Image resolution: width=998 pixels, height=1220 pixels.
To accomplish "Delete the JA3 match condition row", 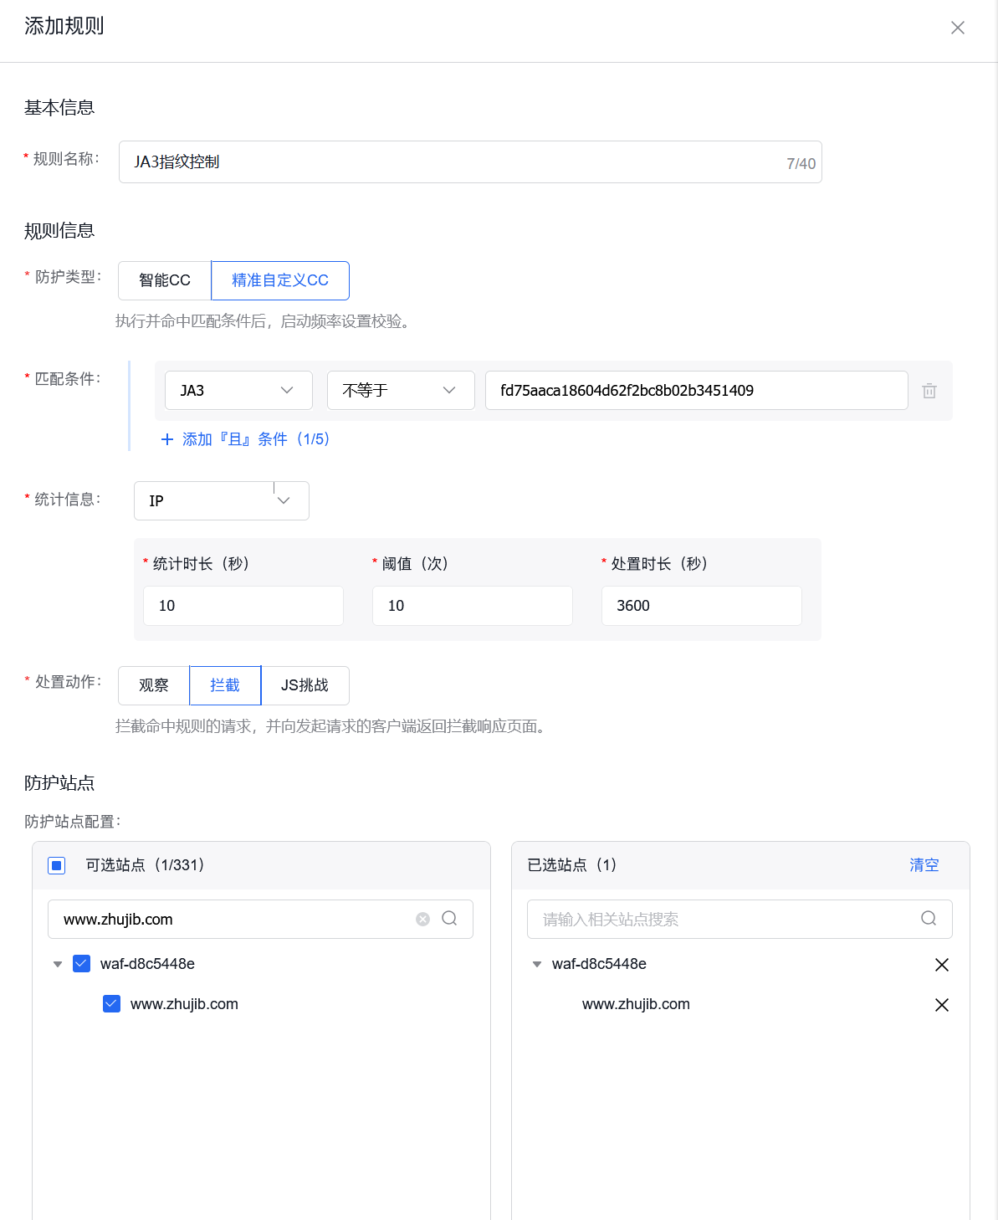I will (929, 390).
